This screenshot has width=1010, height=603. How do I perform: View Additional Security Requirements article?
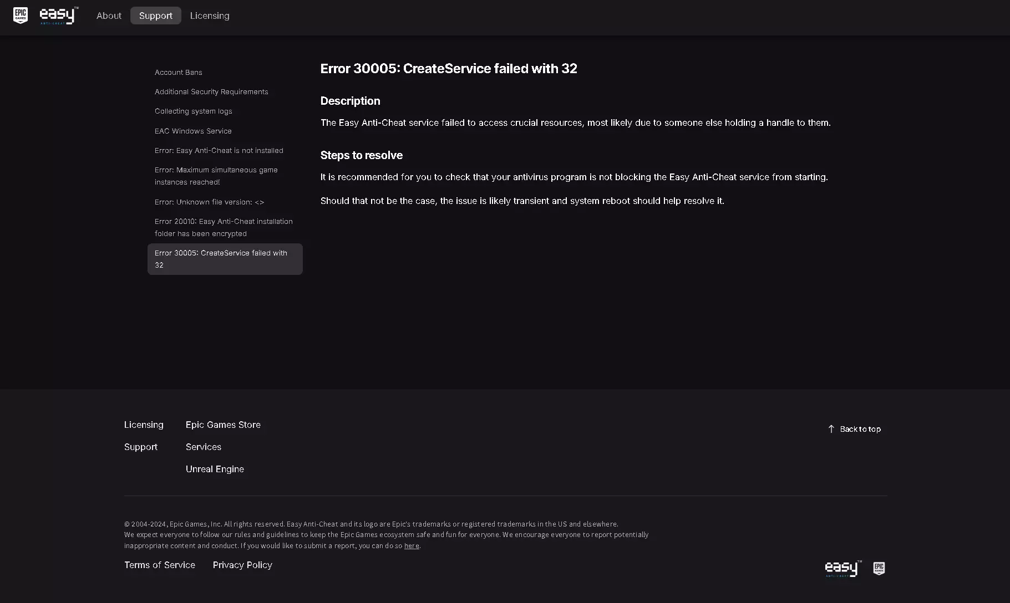point(211,92)
